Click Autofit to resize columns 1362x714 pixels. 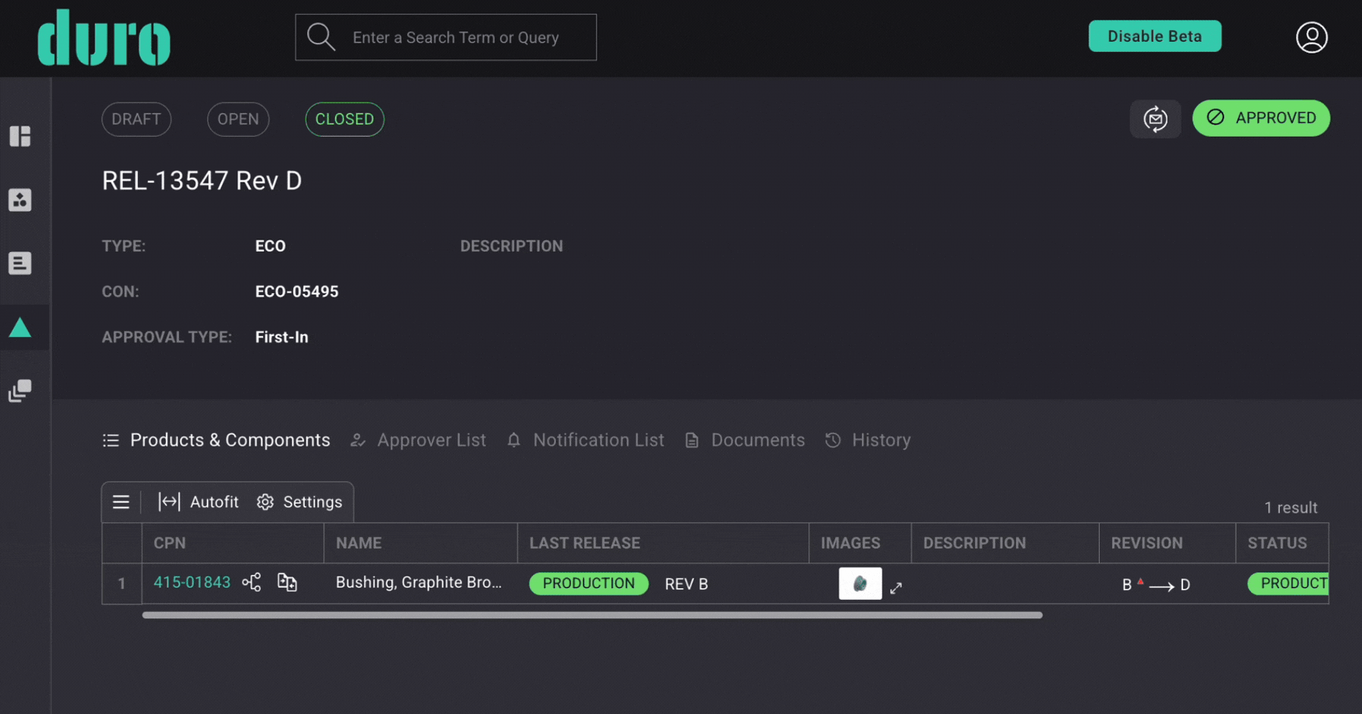[x=199, y=502]
